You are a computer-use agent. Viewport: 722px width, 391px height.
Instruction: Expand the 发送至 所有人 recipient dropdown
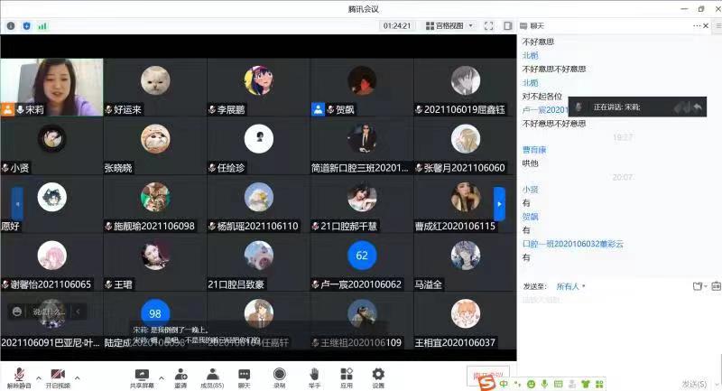click(572, 286)
